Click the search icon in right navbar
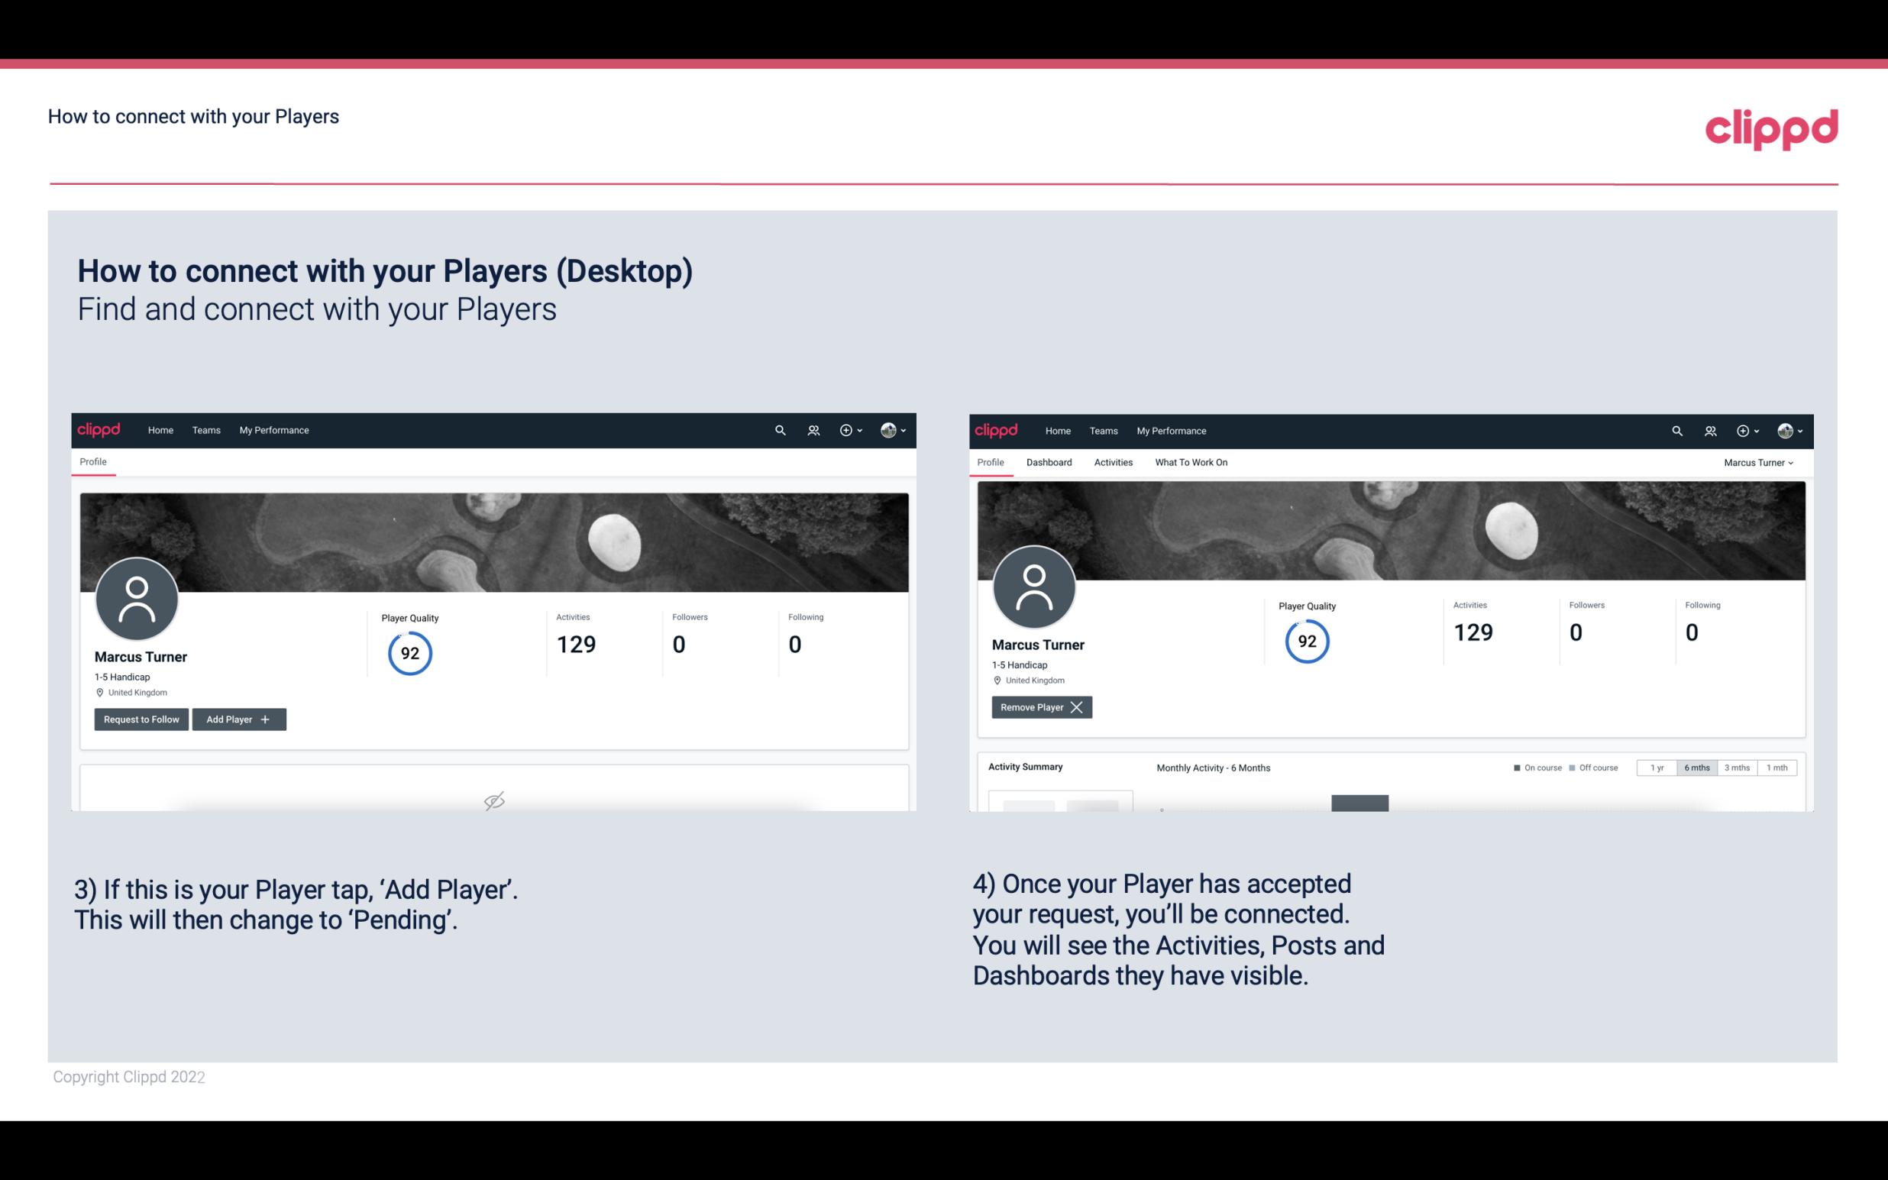This screenshot has width=1888, height=1180. (x=1676, y=431)
